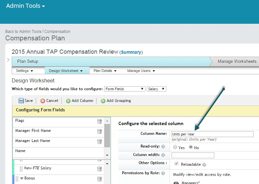Delete the Bonus grouping
This screenshot has height=184, width=259.
(x=99, y=179)
